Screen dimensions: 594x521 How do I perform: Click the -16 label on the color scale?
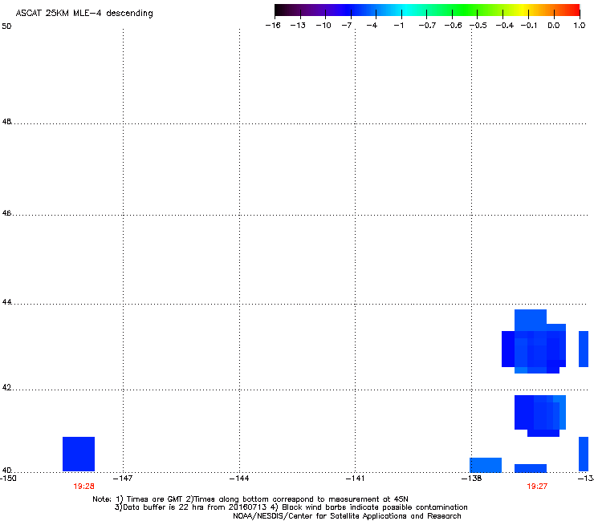pos(273,26)
